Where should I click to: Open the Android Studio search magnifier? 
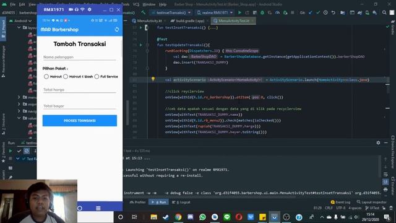(384, 12)
